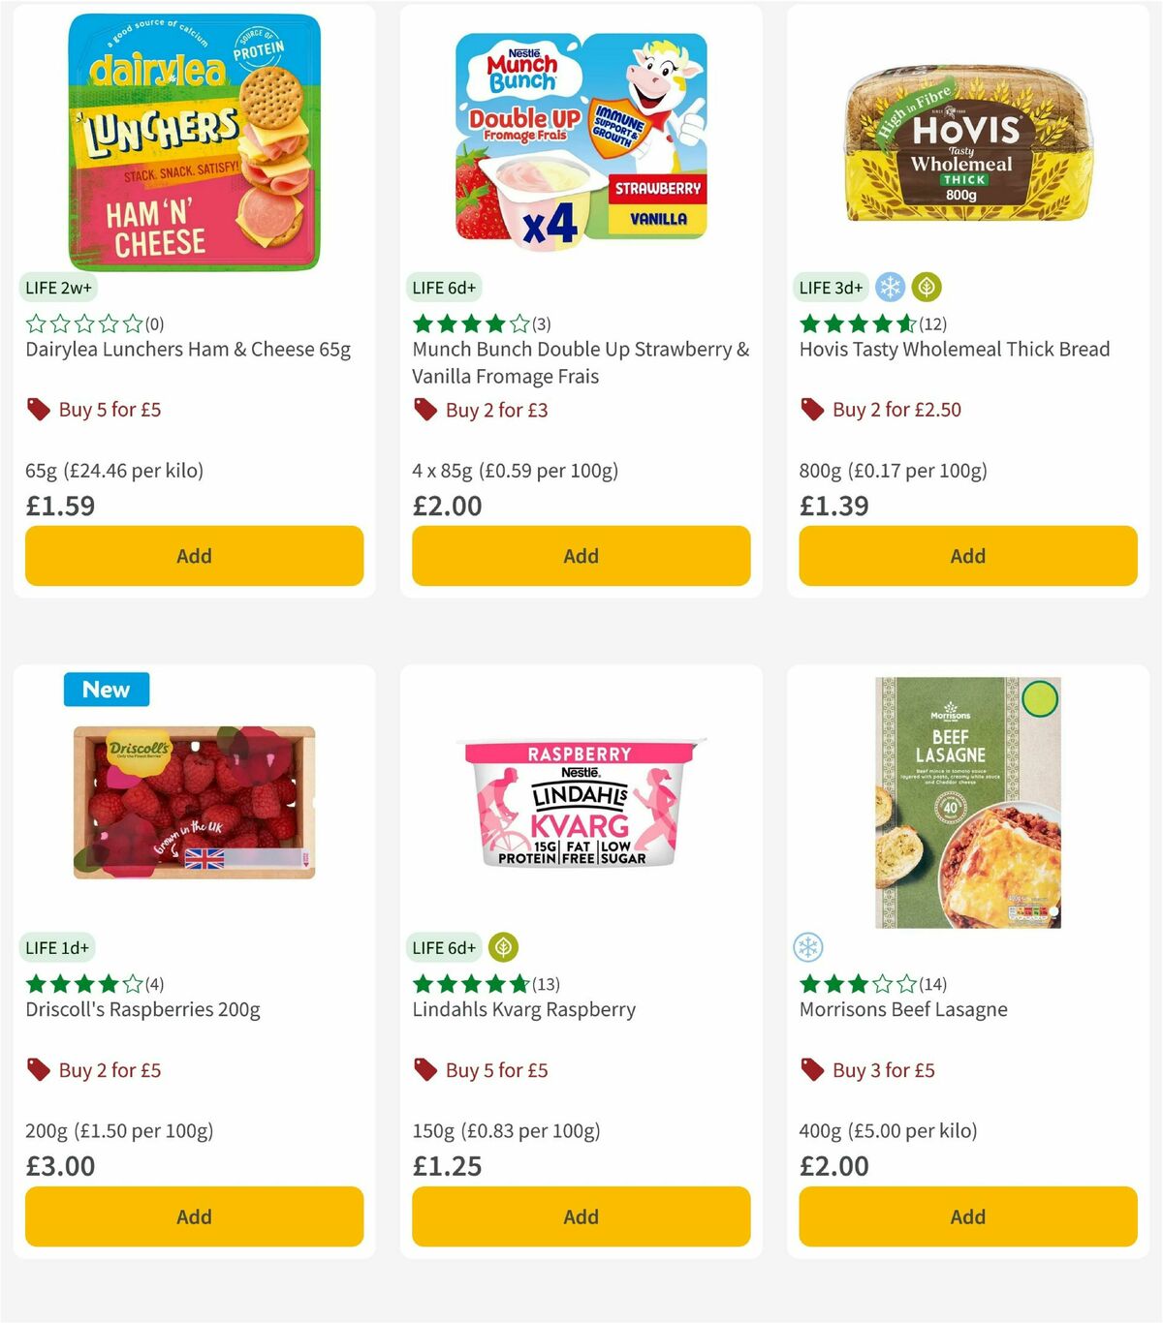Add Lindahls Kvarg Raspberry to basket
The image size is (1163, 1323).
click(581, 1216)
